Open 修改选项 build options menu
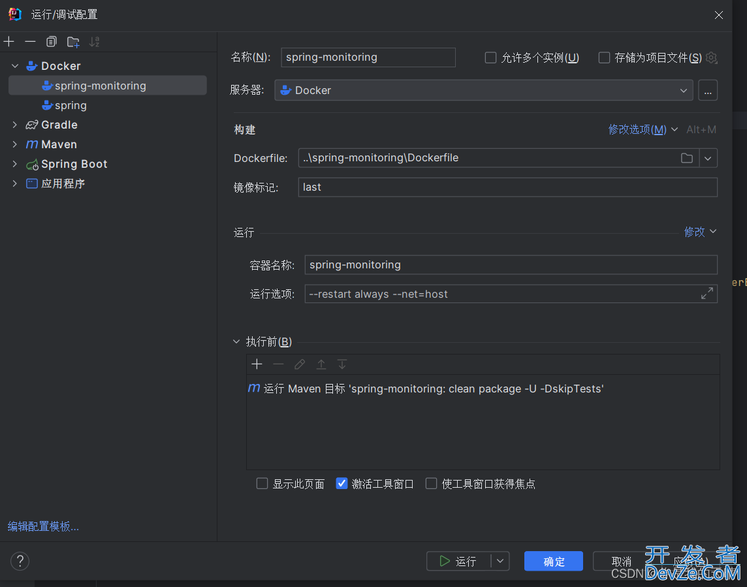 coord(643,129)
